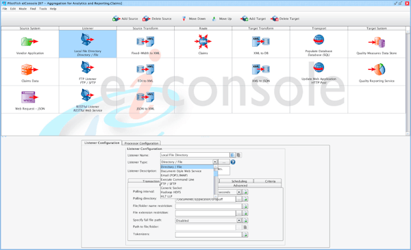Click the Listener Name input field

195,155
